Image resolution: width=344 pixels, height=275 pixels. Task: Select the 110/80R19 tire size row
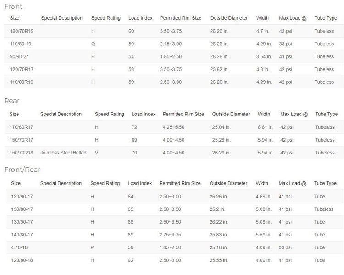pyautogui.click(x=22, y=82)
